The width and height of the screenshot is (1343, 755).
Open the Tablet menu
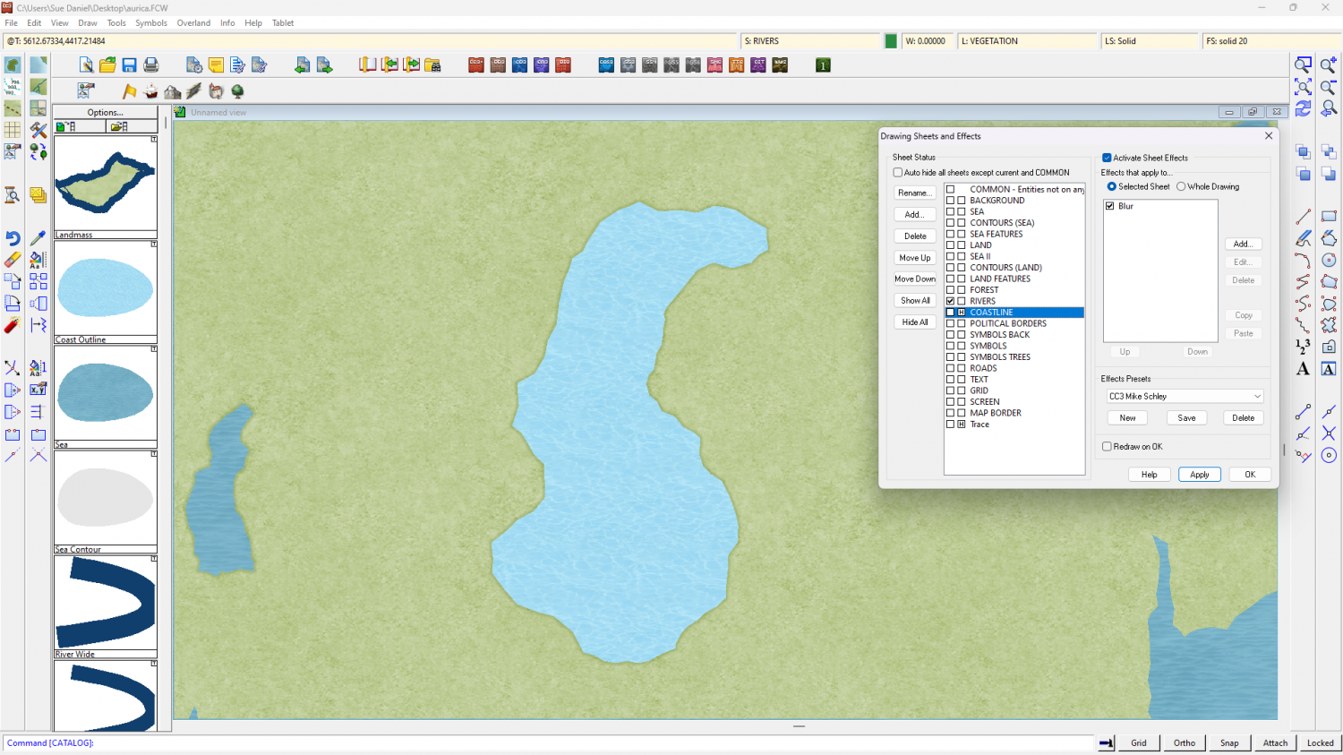pos(283,22)
